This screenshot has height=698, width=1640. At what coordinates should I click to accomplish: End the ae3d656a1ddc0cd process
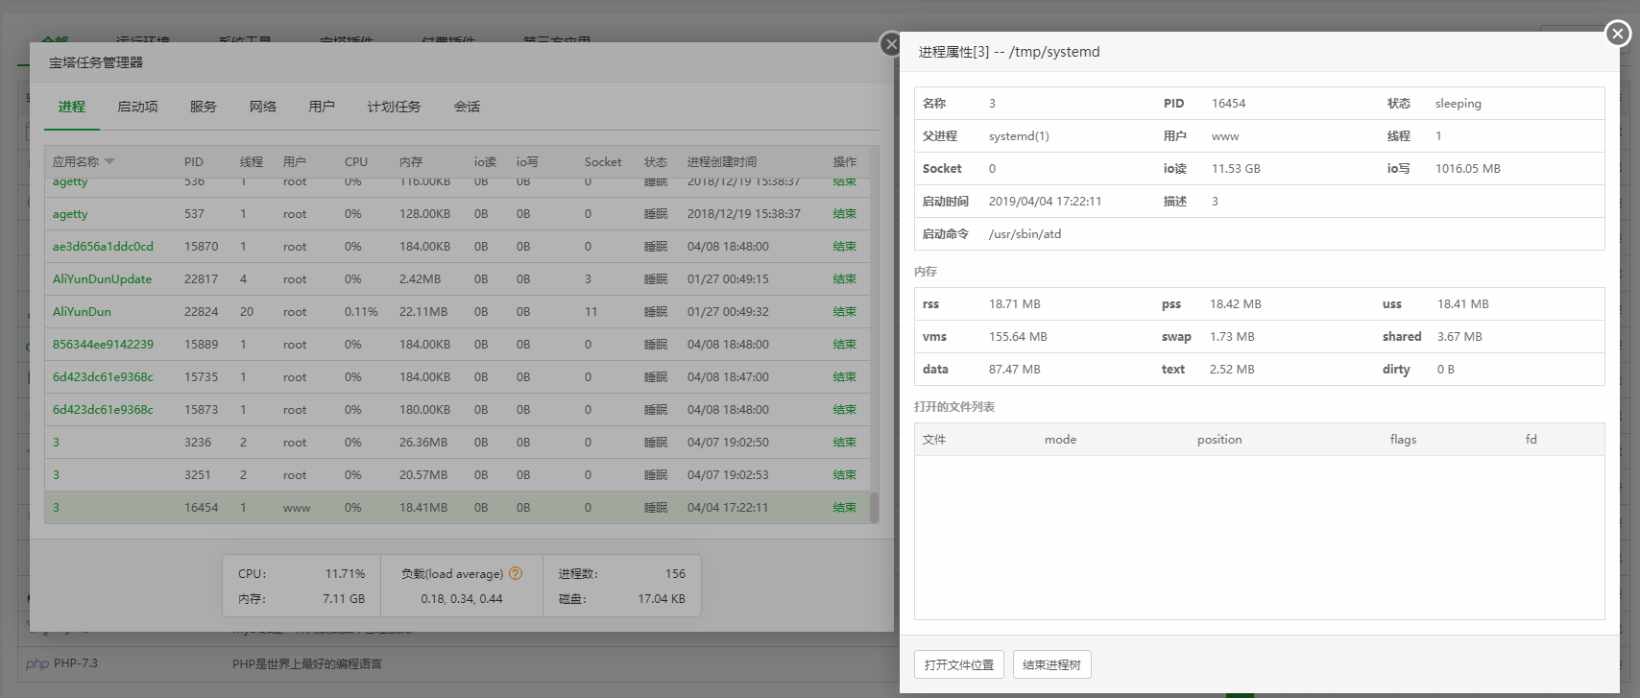[x=845, y=246]
